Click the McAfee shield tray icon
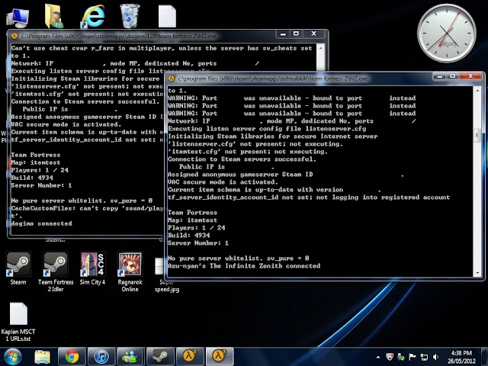Viewport: 488px width, 366px height. 390,357
